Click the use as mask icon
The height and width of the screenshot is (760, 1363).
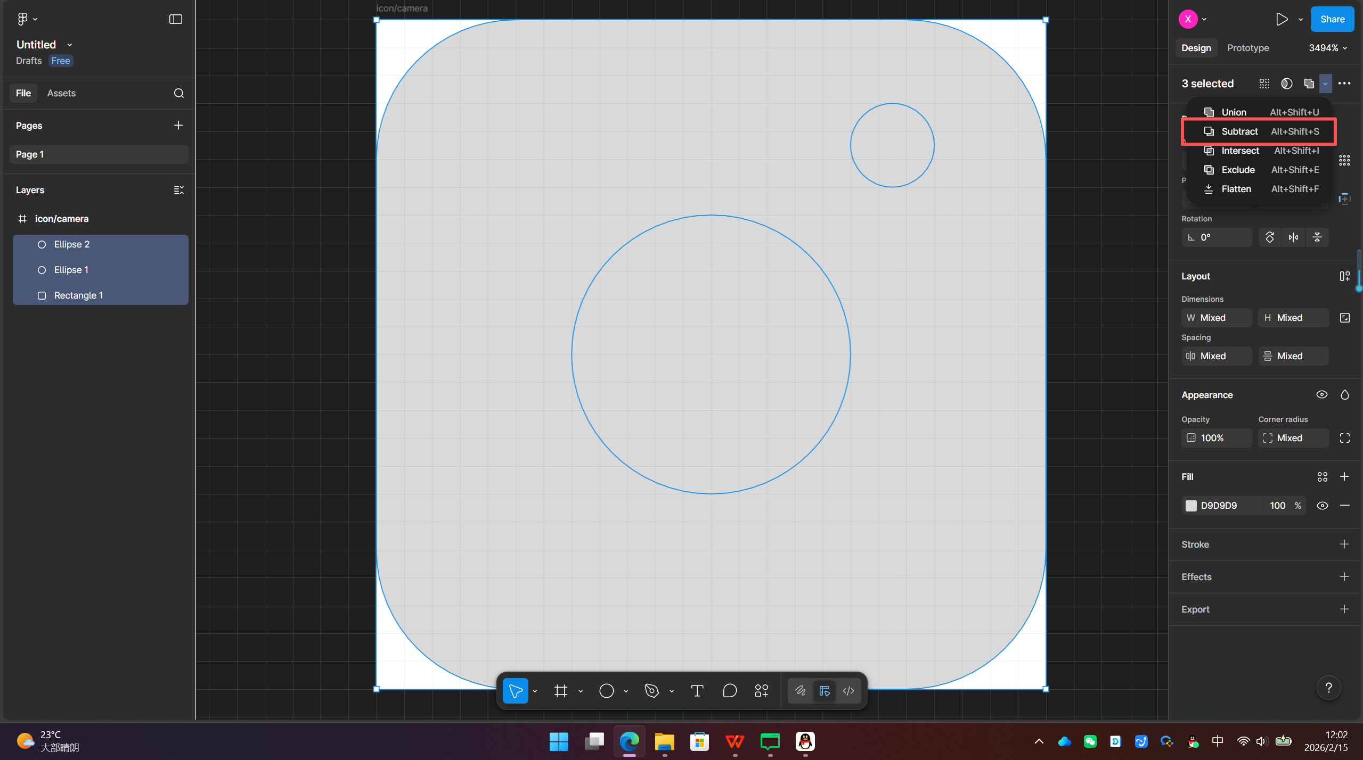[x=1286, y=84]
